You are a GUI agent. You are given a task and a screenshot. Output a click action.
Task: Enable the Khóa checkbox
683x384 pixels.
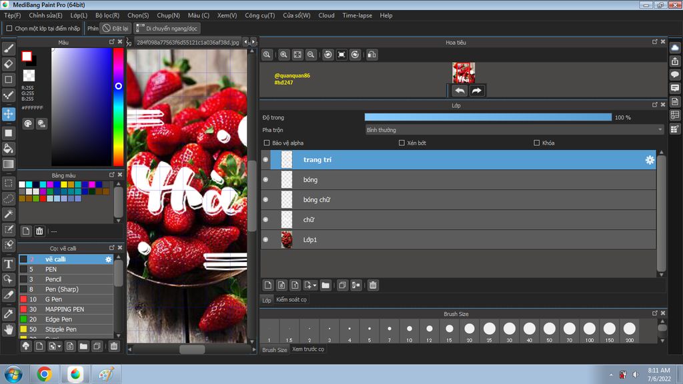tap(537, 143)
